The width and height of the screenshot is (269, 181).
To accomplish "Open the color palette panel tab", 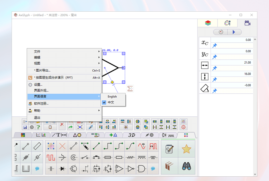I will click(227, 23).
